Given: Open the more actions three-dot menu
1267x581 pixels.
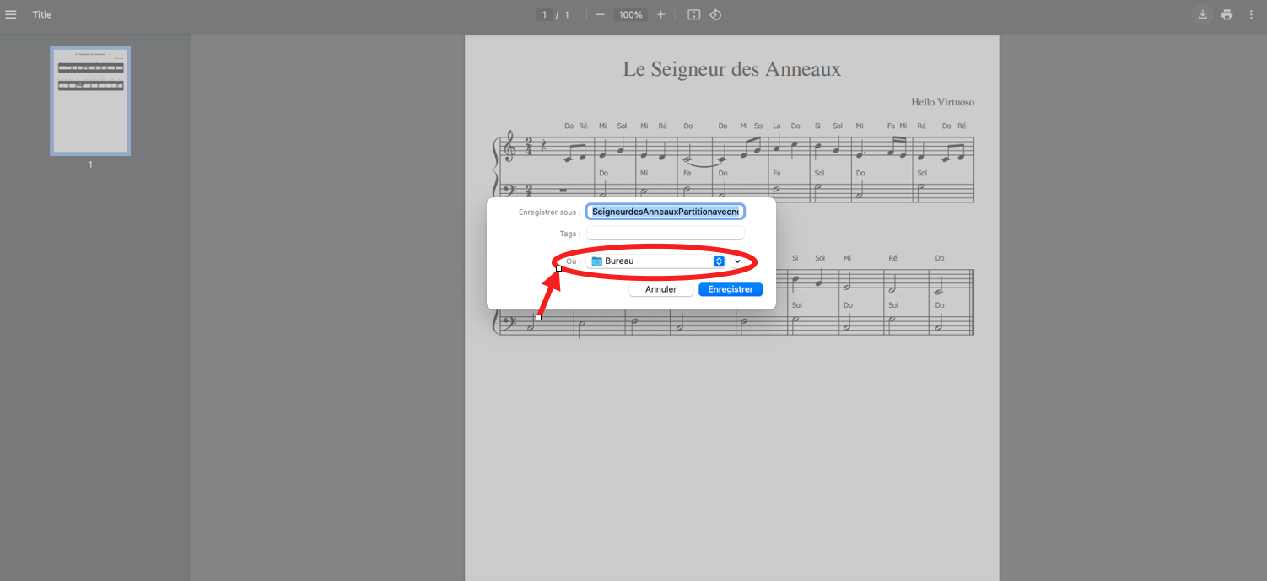Looking at the screenshot, I should click(x=1251, y=14).
